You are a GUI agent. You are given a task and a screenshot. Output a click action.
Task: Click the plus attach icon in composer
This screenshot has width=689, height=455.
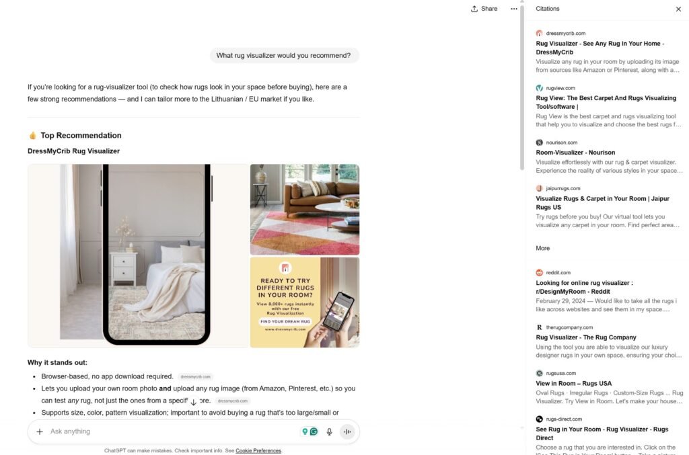point(40,431)
